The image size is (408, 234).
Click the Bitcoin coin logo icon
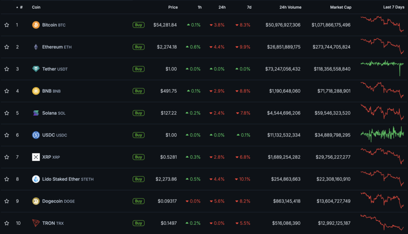(36, 25)
